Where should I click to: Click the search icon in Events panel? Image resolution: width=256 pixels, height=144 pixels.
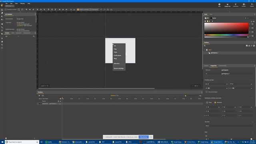click(x=34, y=36)
